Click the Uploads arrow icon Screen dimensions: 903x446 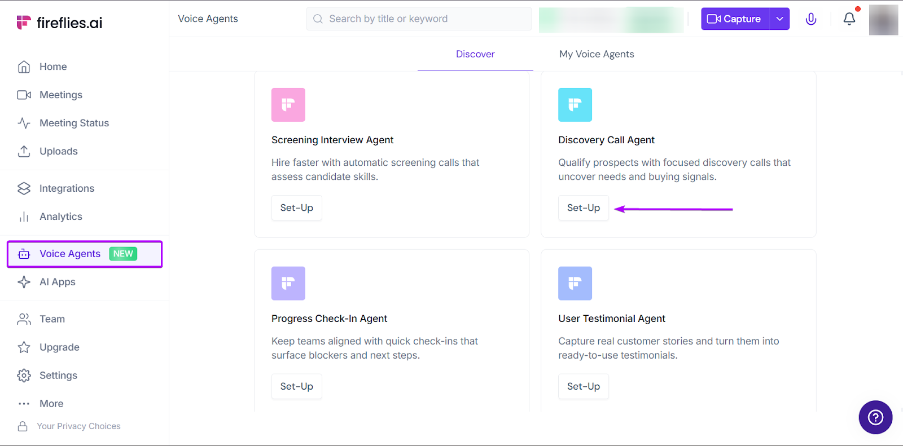pyautogui.click(x=24, y=151)
